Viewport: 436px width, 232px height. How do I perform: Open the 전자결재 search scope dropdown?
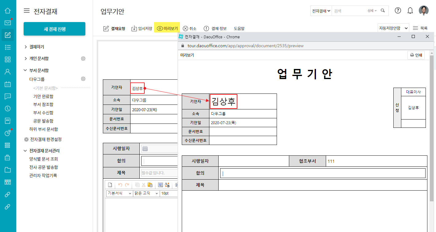321,11
